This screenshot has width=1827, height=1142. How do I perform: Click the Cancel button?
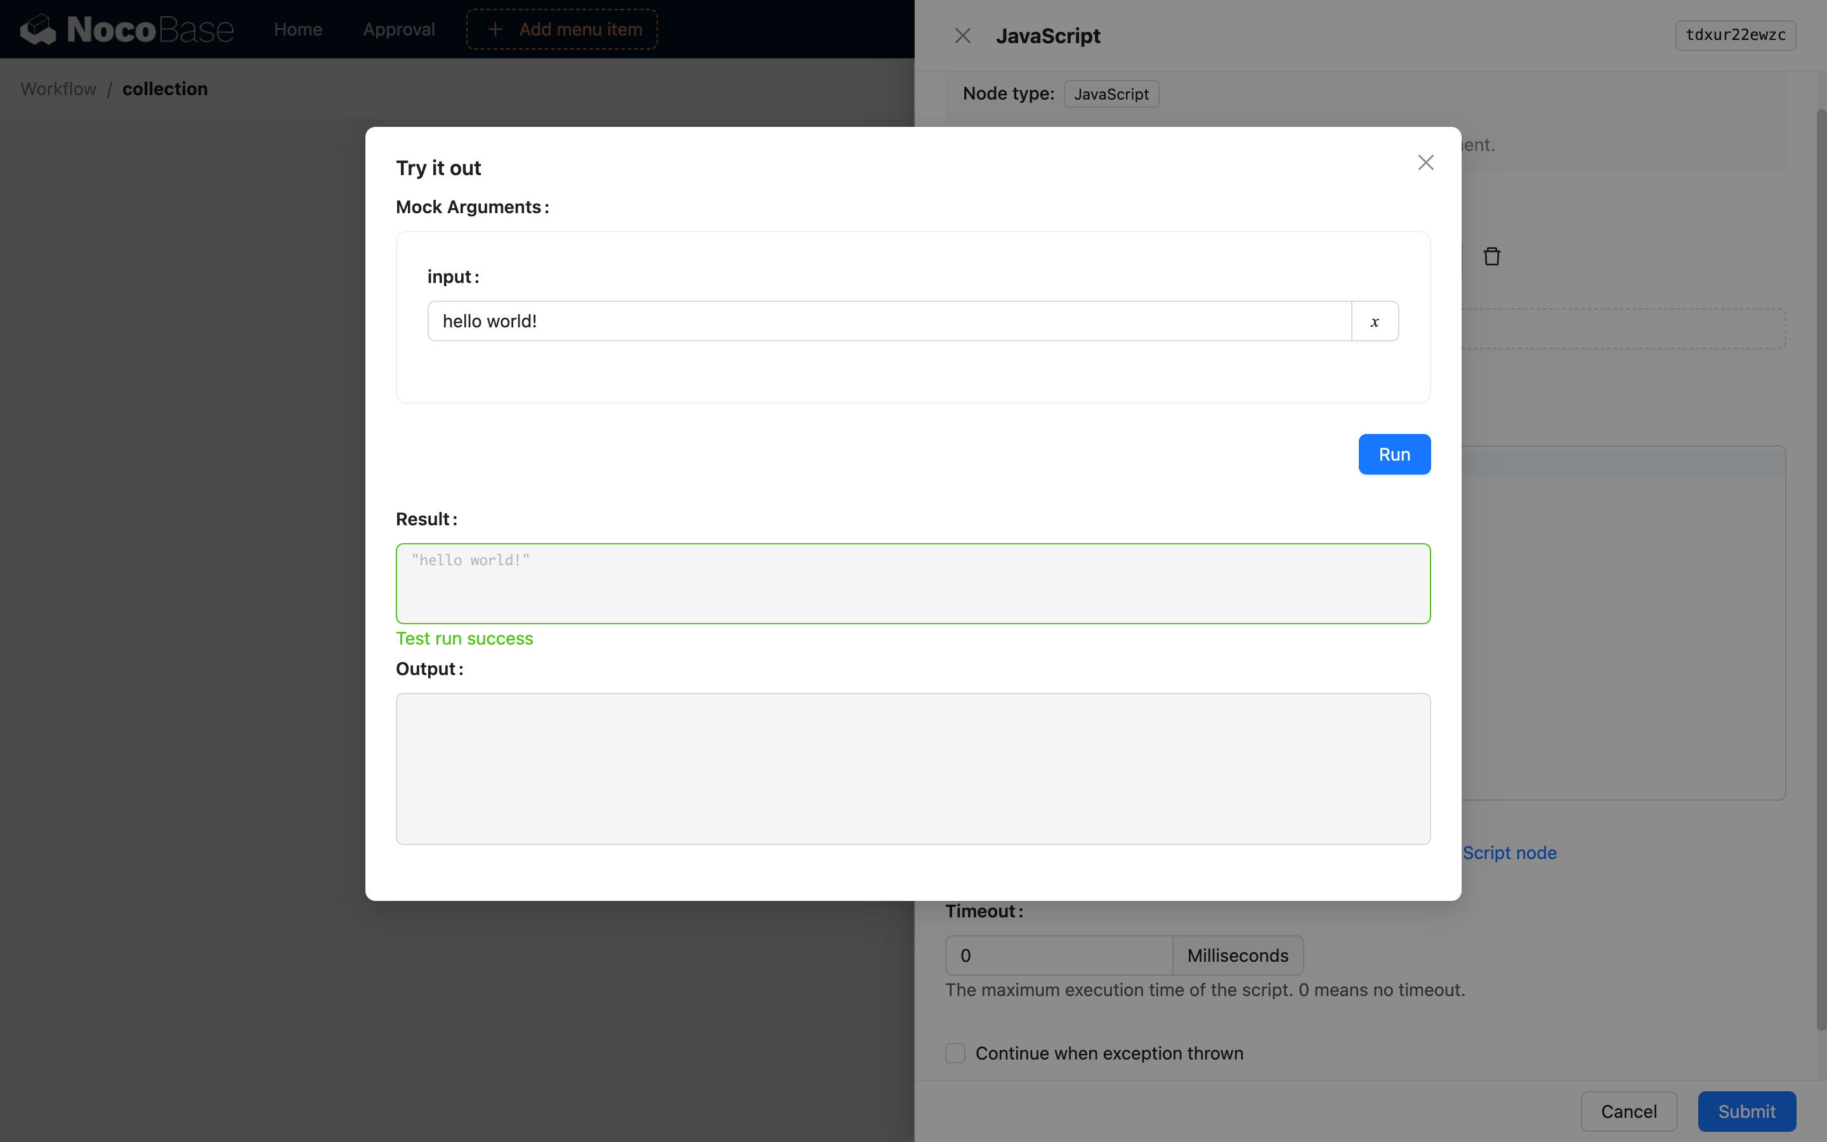(1628, 1111)
